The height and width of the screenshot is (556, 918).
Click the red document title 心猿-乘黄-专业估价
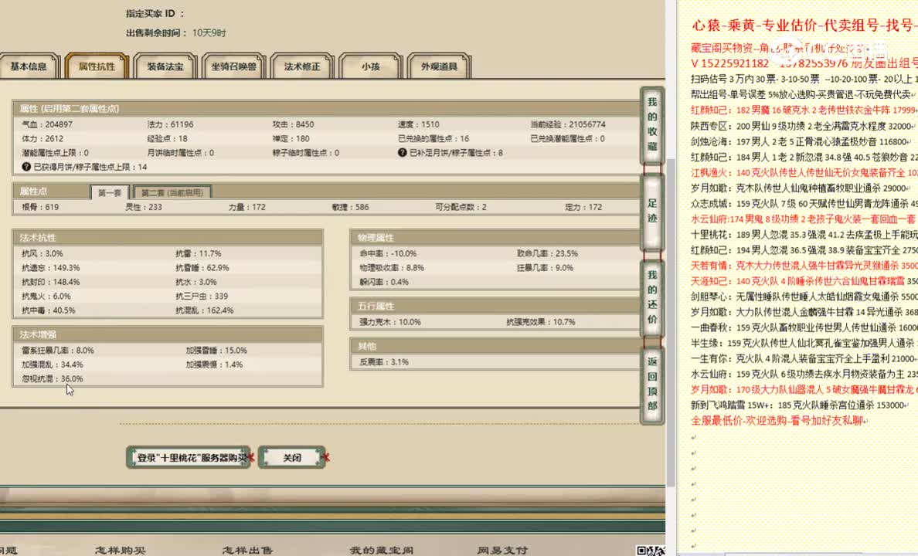click(804, 25)
